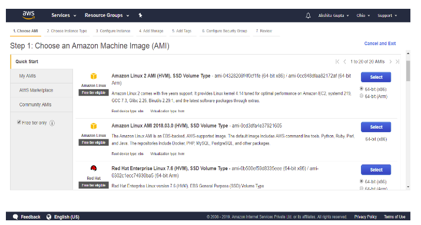Switch to 7. Review tab
The image size is (421, 225).
pos(264,31)
